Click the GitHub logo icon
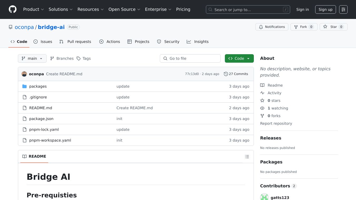 (13, 9)
